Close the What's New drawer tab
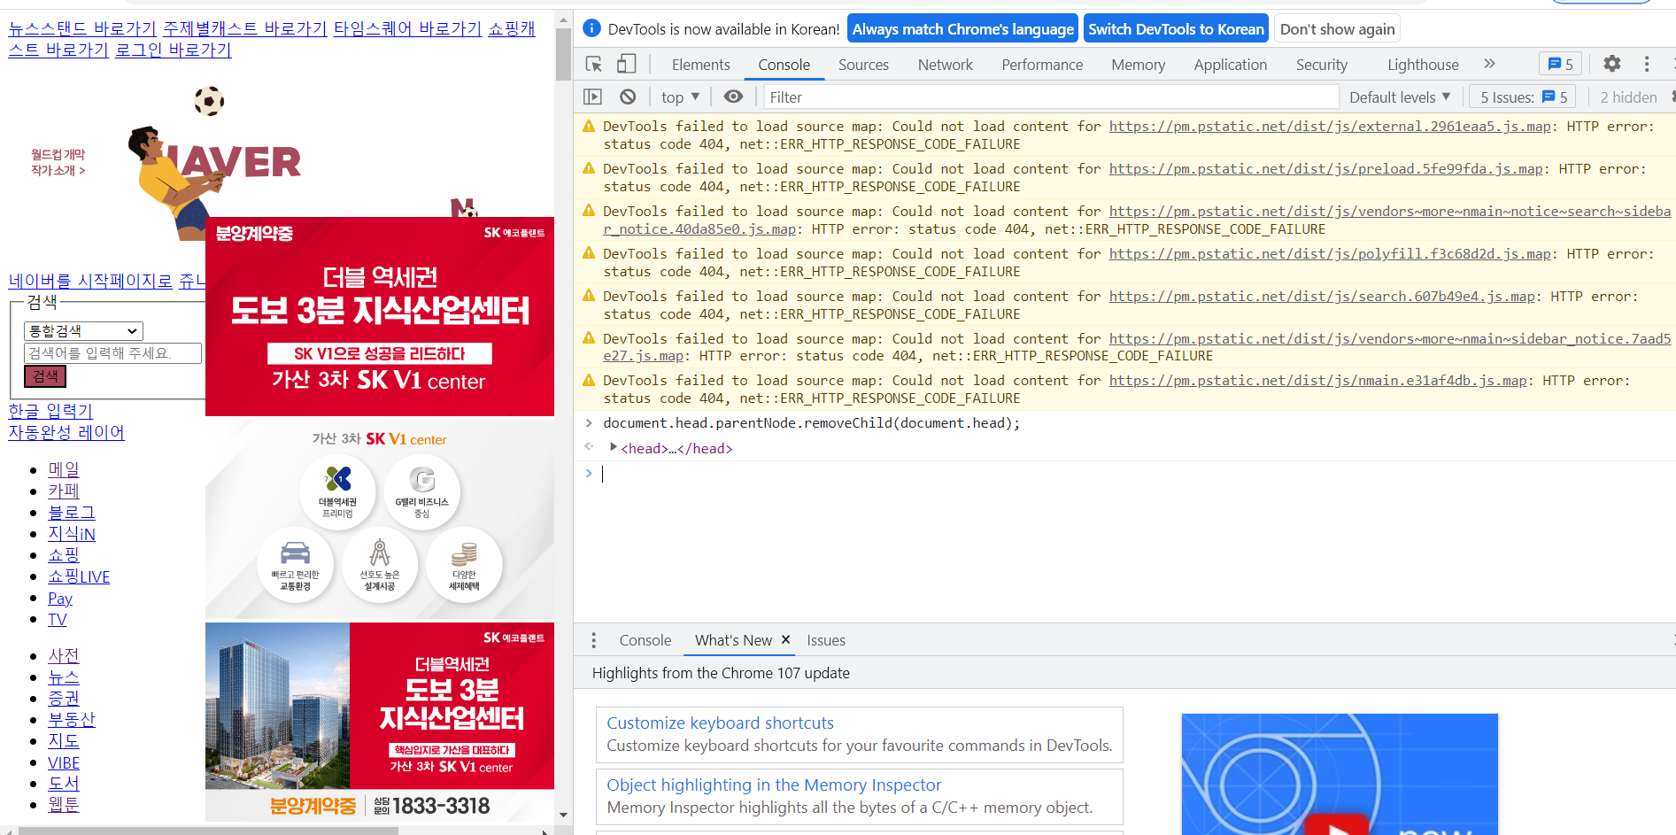The image size is (1676, 835). (785, 639)
